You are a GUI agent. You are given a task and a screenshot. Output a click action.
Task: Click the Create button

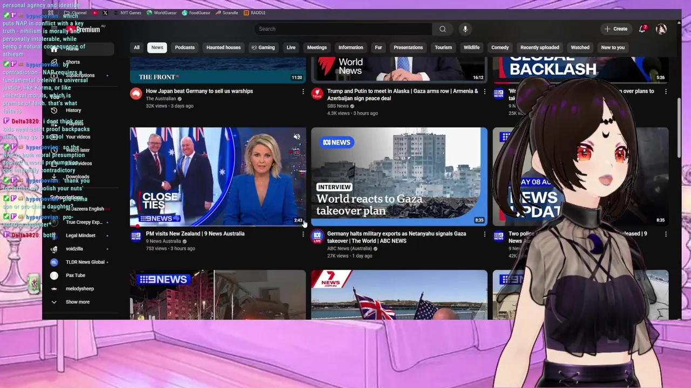click(616, 29)
